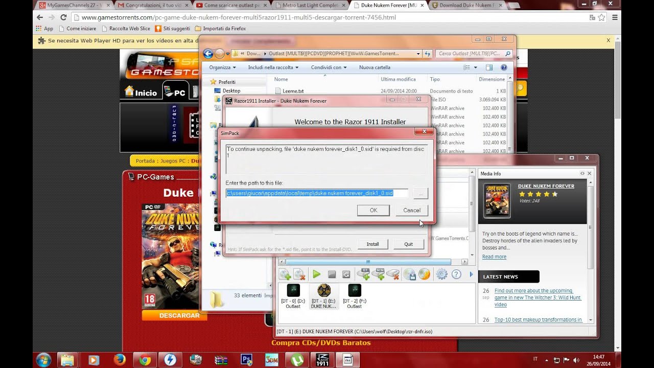Screen dimensions: 654x368
Task: Click Quit in the Razor1911 installer
Action: [x=408, y=244]
